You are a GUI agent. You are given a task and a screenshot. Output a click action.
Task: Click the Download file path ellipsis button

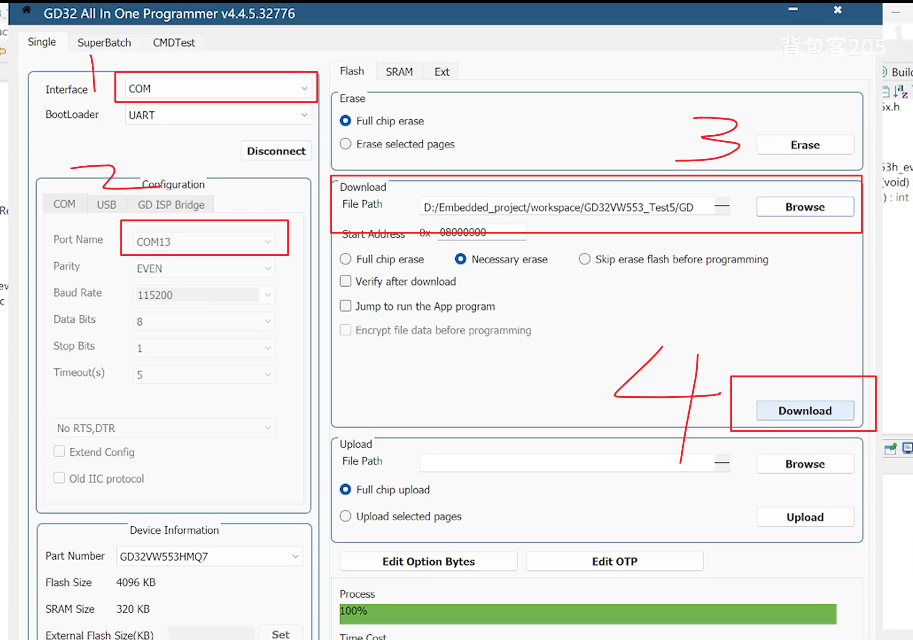tap(722, 206)
